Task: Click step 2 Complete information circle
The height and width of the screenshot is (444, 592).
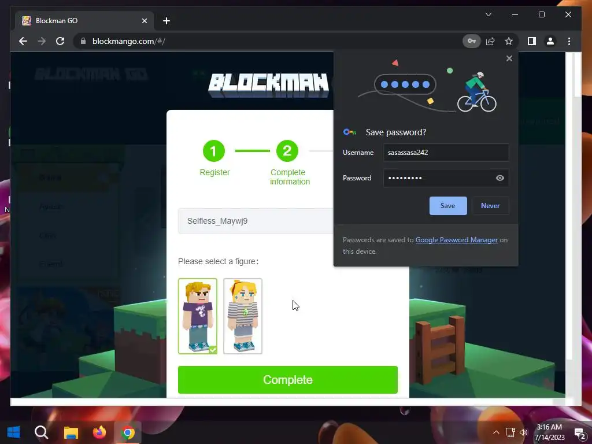Action: pos(287,151)
